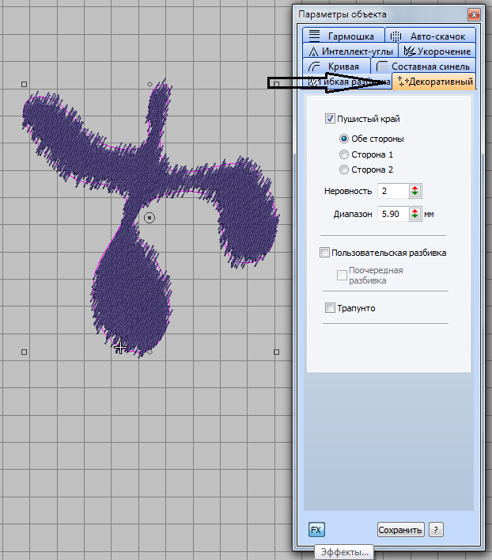Switch to the Составная синель tab
Image resolution: width=492 pixels, height=560 pixels.
pyautogui.click(x=424, y=67)
